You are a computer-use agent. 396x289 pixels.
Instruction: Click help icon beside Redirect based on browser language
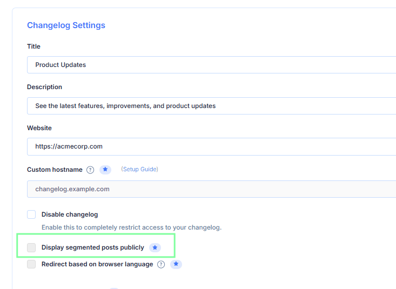tap(161, 265)
